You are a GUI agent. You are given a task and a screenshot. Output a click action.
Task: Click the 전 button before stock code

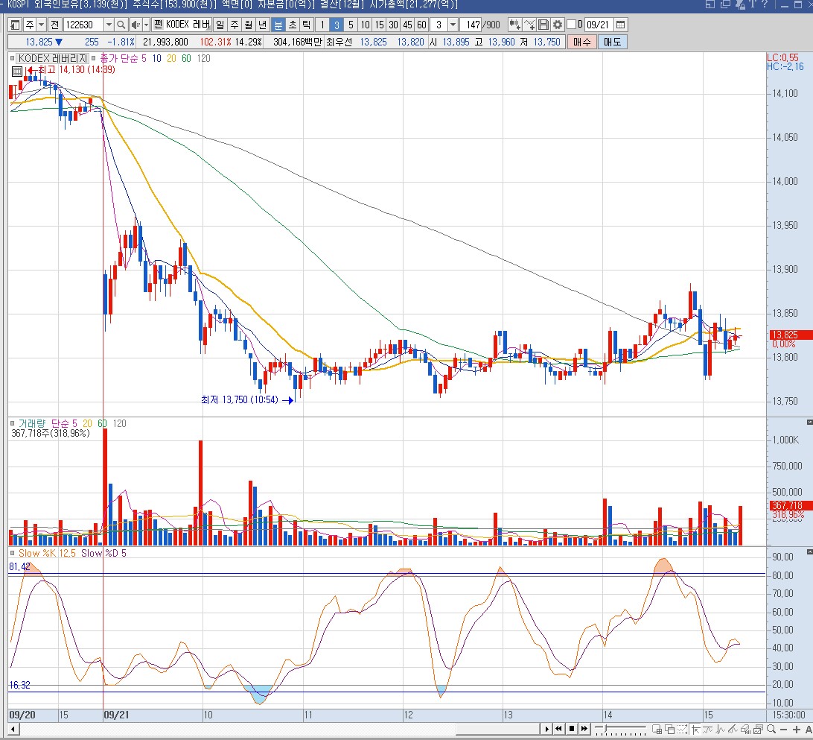coord(54,25)
